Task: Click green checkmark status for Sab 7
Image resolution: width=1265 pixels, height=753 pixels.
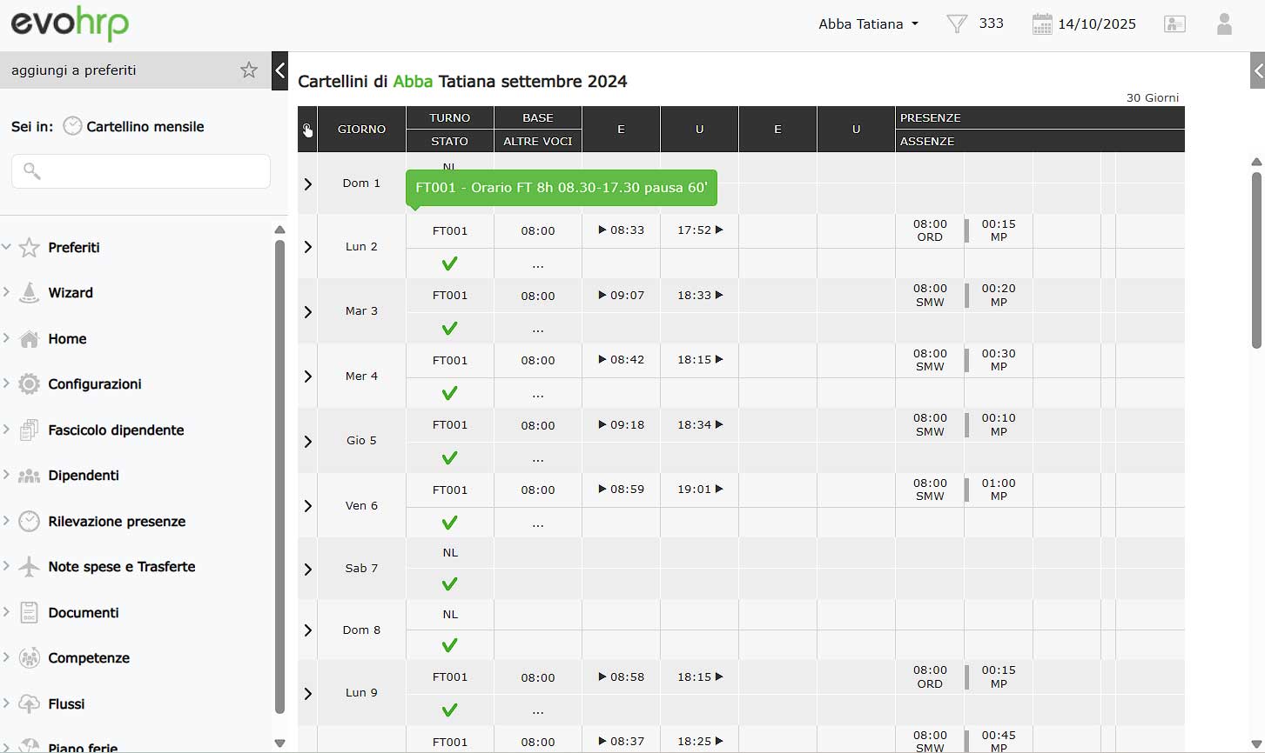Action: [x=449, y=584]
